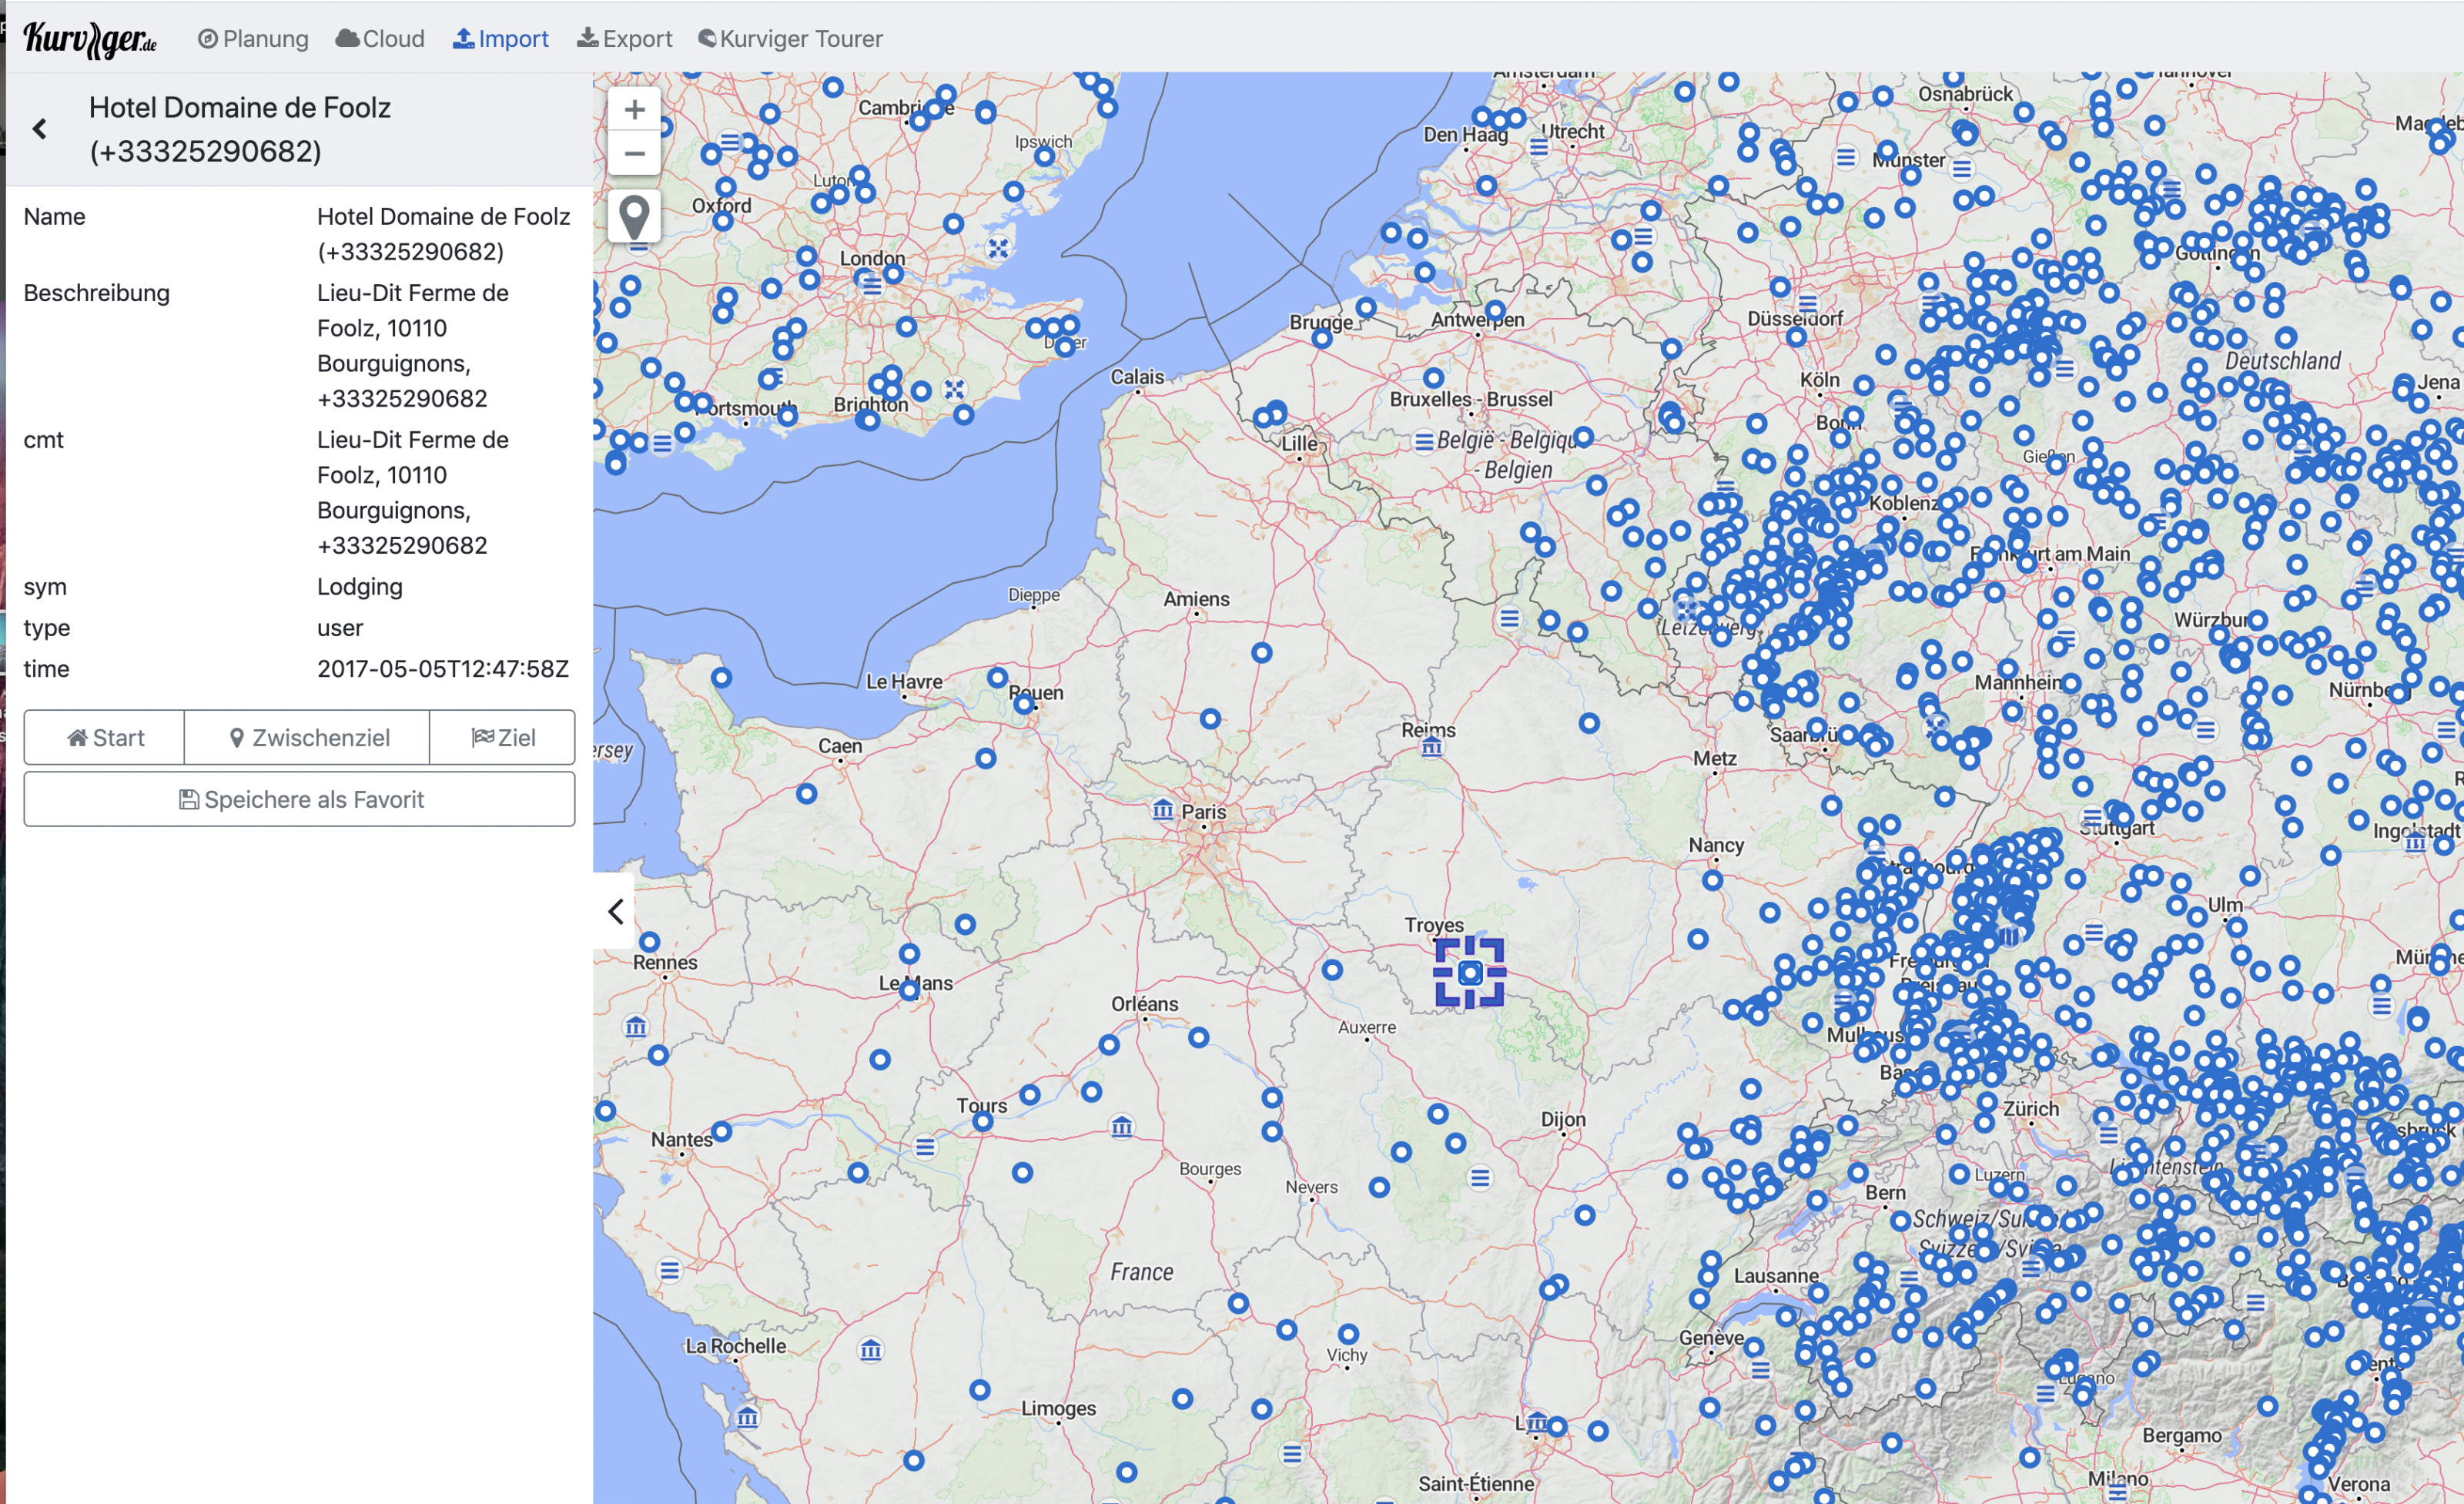Click the museum icon at Paris
This screenshot has height=1504, width=2464.
click(1162, 809)
